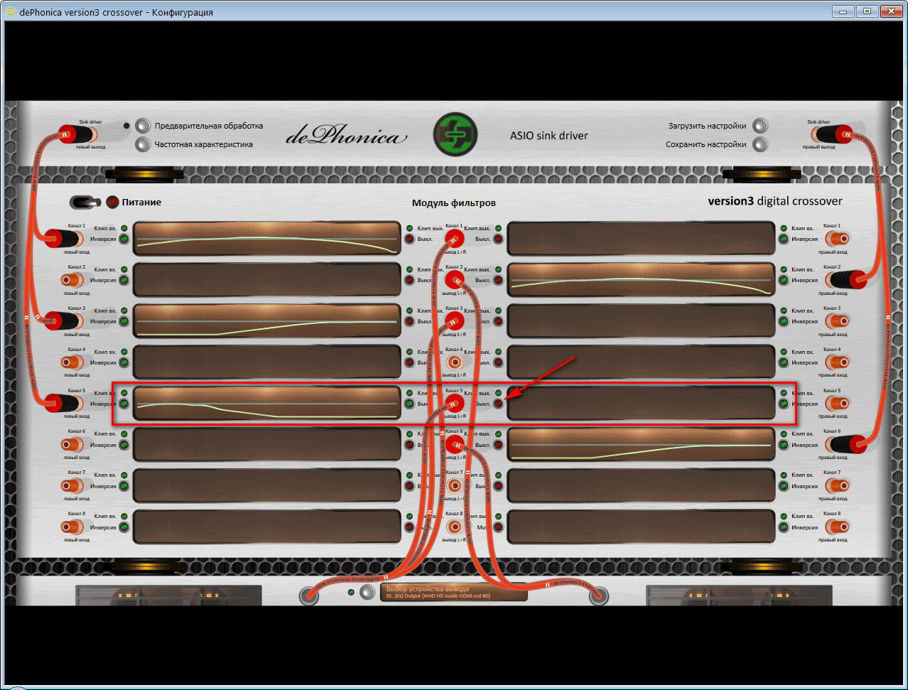Click Канал 5 L+R output jack
This screenshot has height=690, width=908.
coord(455,404)
